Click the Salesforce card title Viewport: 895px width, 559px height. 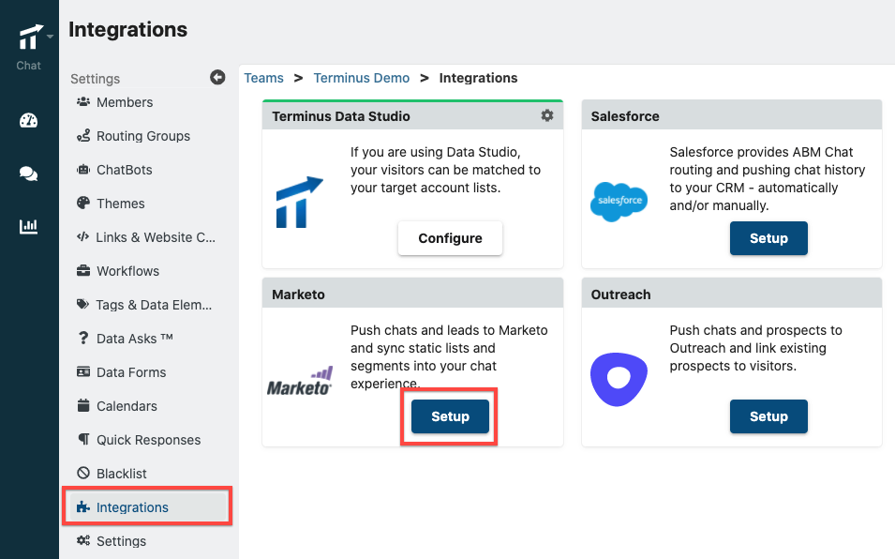coord(625,116)
